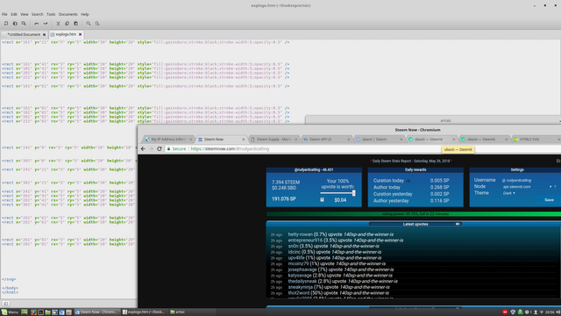Click the first magnifier after paste icon
This screenshot has width=561, height=316.
[89, 24]
